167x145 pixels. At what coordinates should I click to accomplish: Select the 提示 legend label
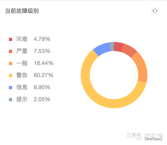point(22,99)
